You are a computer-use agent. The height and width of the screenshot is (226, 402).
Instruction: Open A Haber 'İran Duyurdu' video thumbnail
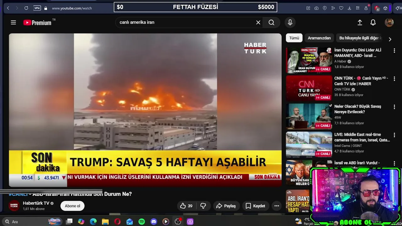309,60
